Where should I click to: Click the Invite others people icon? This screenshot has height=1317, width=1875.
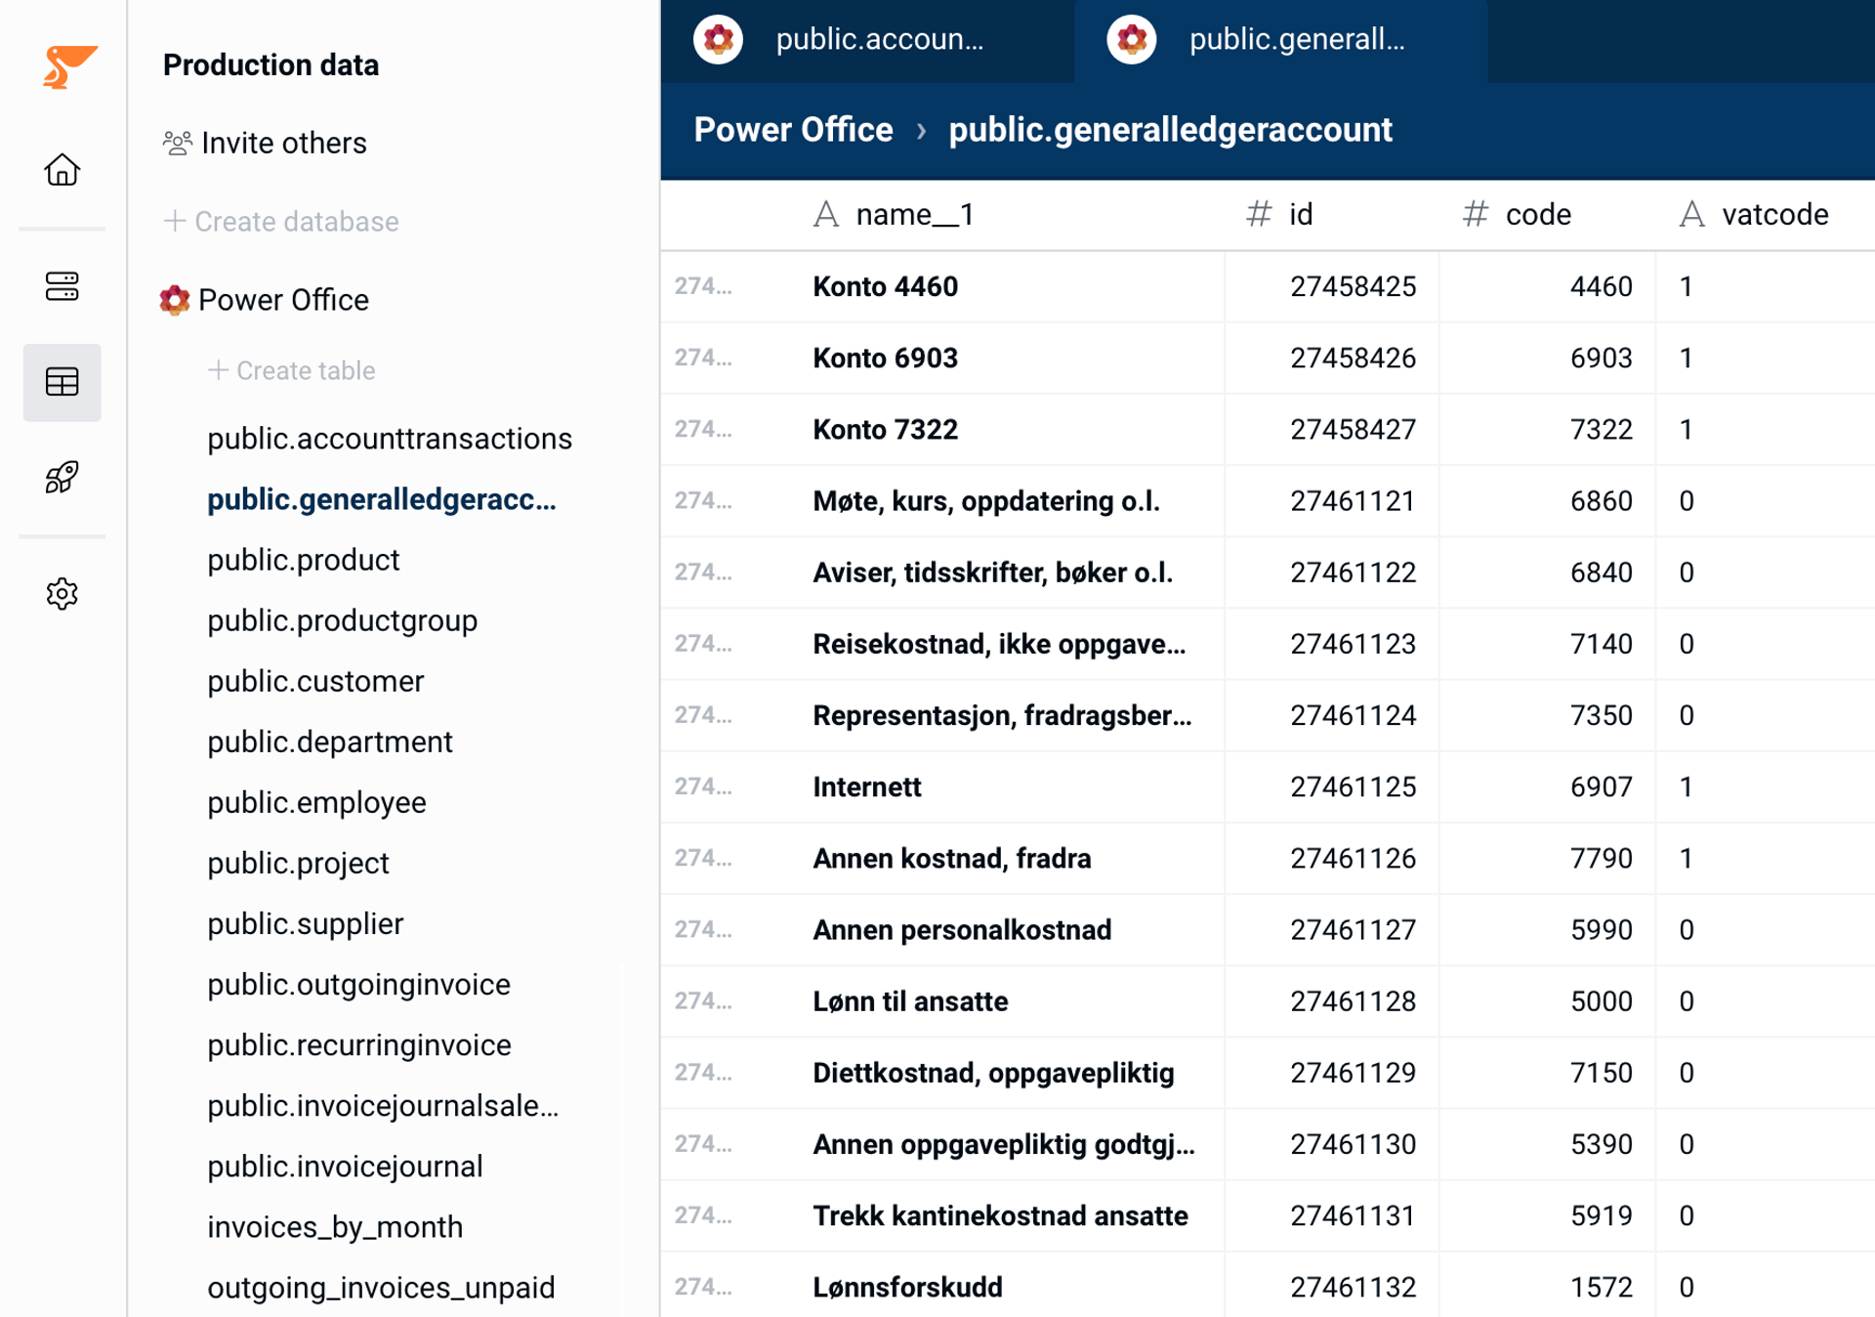pos(177,144)
